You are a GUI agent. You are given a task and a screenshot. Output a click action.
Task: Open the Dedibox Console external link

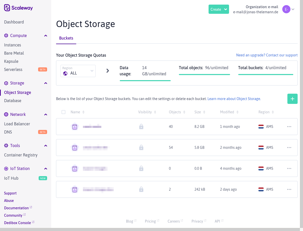coord(19,223)
